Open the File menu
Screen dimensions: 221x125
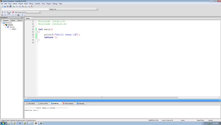coord(2,4)
